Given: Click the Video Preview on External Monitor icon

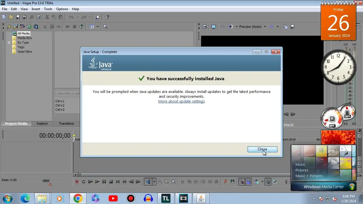Looking at the screenshot, I should (x=214, y=27).
